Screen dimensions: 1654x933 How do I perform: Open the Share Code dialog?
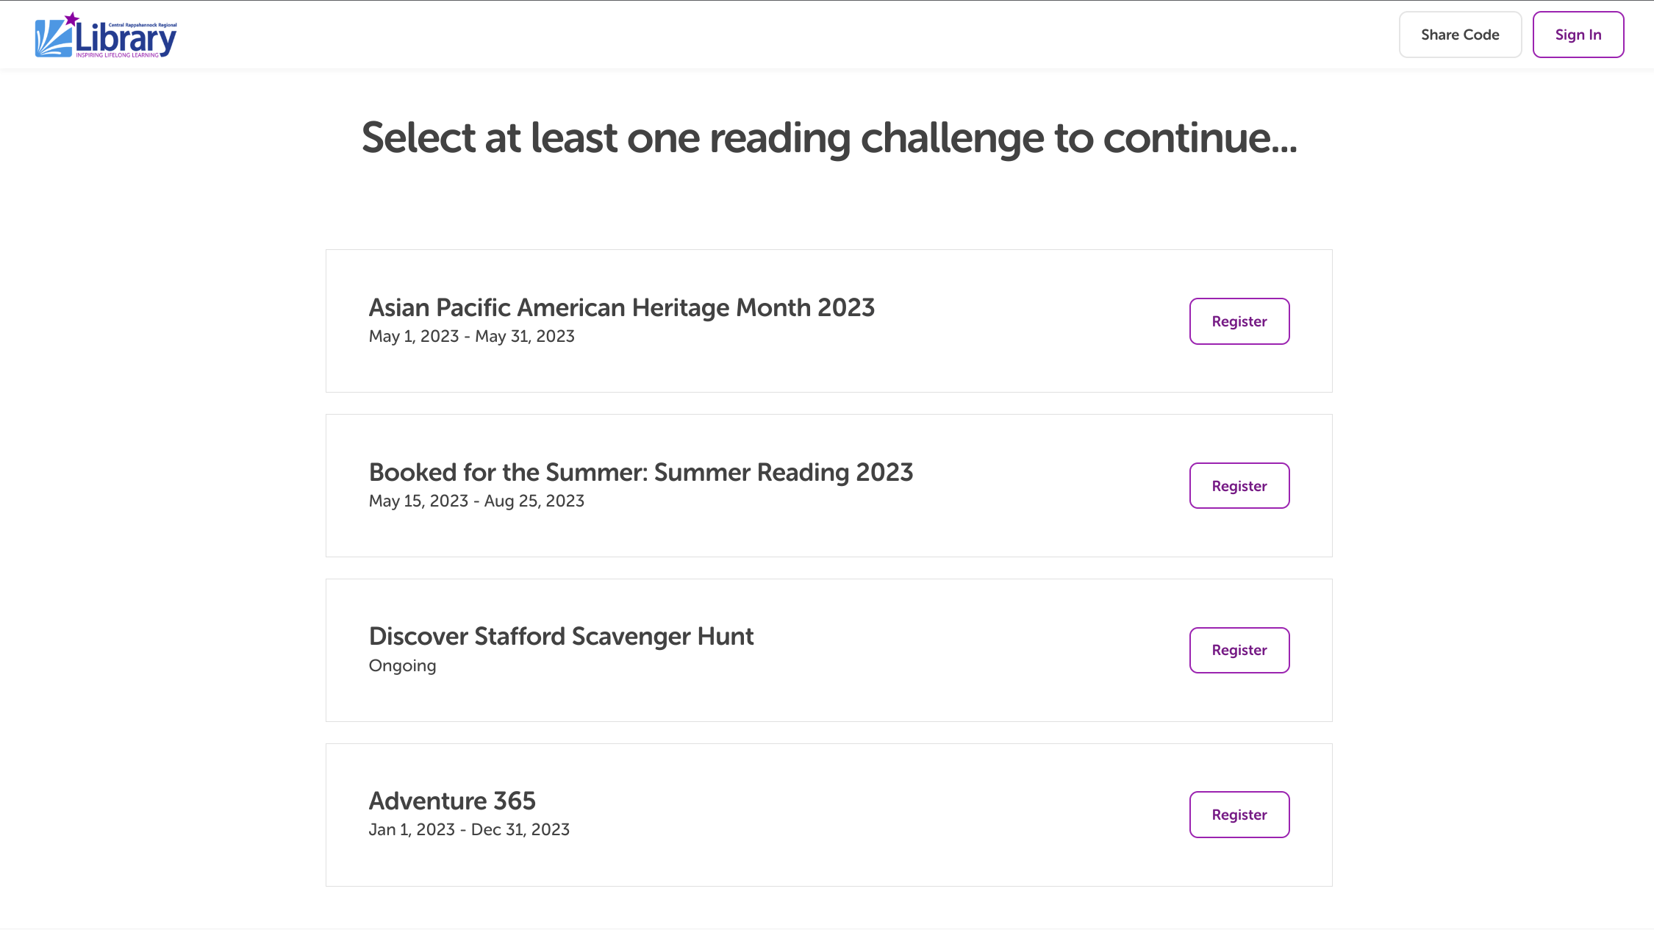(x=1460, y=35)
